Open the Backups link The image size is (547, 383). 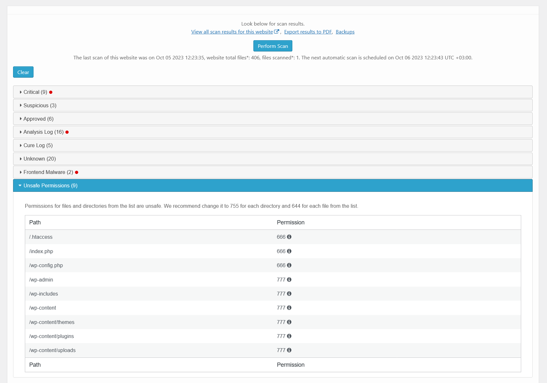[x=345, y=32]
